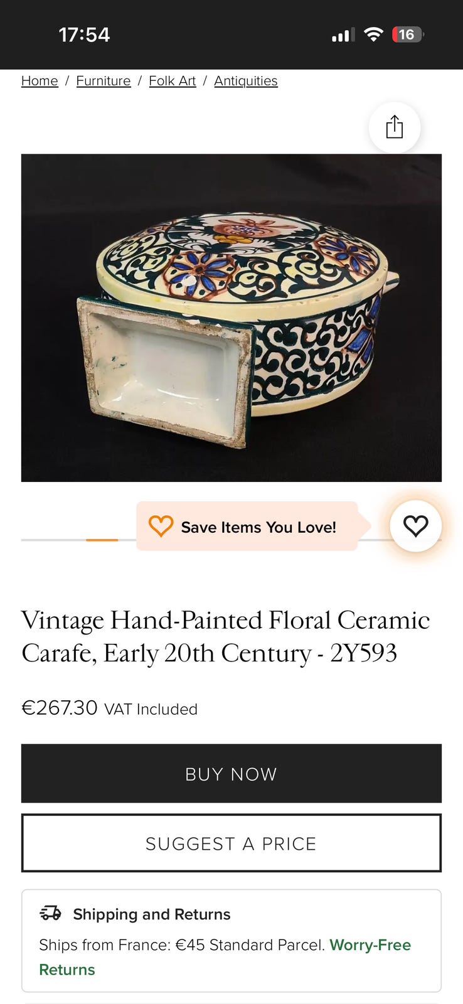Image resolution: width=463 pixels, height=1004 pixels.
Task: Tap the delivery truck shipping icon
Action: point(51,913)
